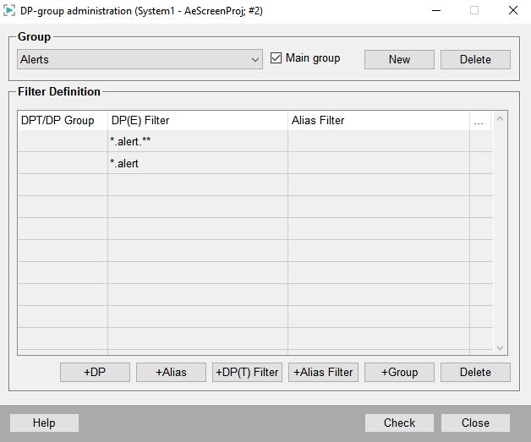Add an alias with +Alias button
Screen dimensions: 531x442
point(171,372)
